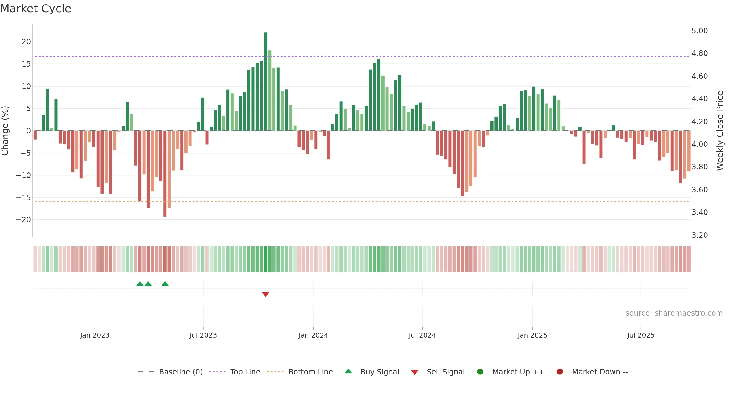Viewport: 733px width, 412px height.
Task: Click the 20 change axis value
Action: (26, 42)
